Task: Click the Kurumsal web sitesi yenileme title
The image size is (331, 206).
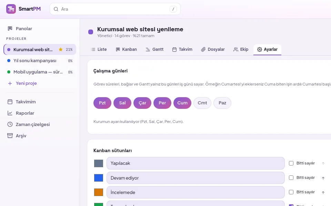Action: click(140, 29)
